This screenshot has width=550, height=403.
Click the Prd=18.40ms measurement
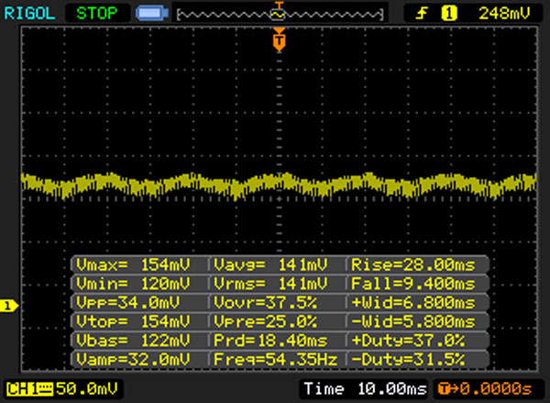[x=270, y=341]
